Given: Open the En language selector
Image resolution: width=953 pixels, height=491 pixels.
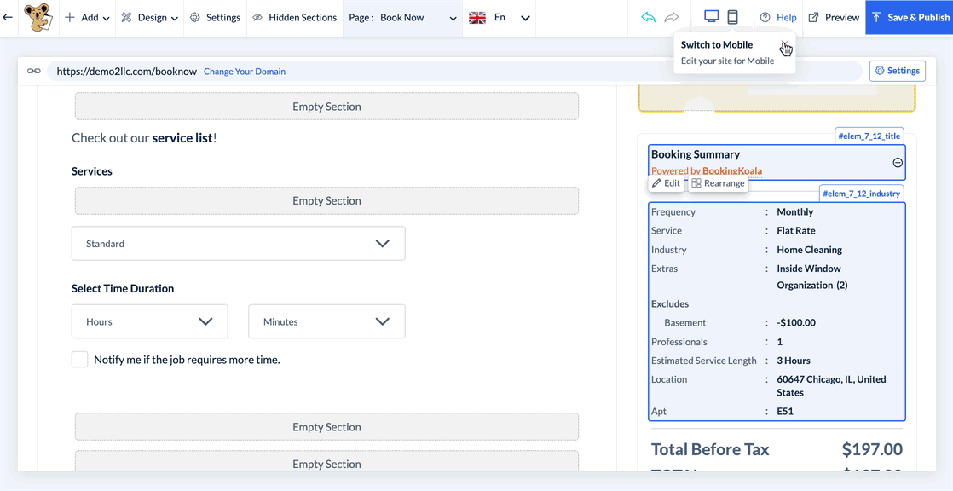Looking at the screenshot, I should point(500,17).
